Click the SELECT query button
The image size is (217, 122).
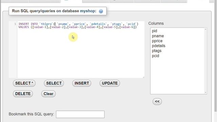pyautogui.click(x=54, y=83)
